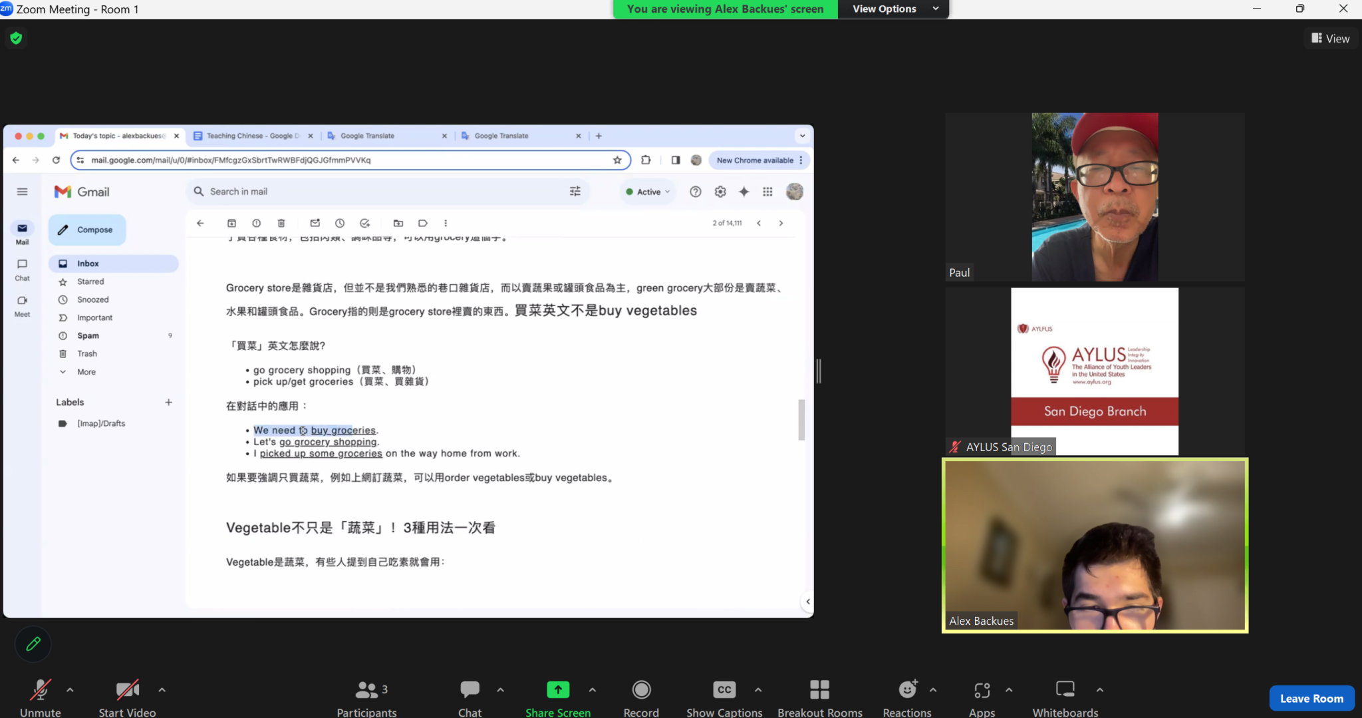Go back to inbox arrow
Image resolution: width=1362 pixels, height=718 pixels.
pyautogui.click(x=200, y=223)
